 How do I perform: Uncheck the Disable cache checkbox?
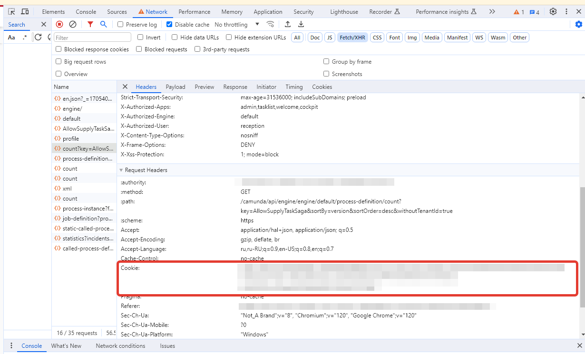pyautogui.click(x=169, y=25)
